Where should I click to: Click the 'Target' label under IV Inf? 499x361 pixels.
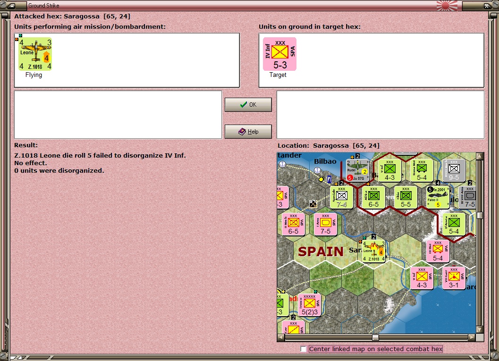point(278,75)
